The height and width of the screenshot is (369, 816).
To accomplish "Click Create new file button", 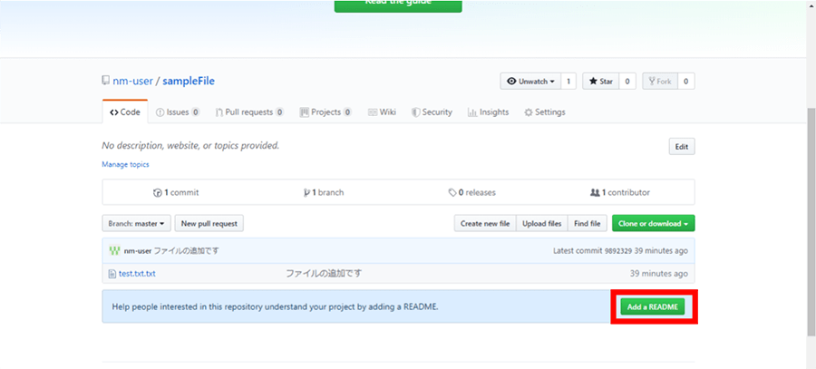I will pos(485,223).
